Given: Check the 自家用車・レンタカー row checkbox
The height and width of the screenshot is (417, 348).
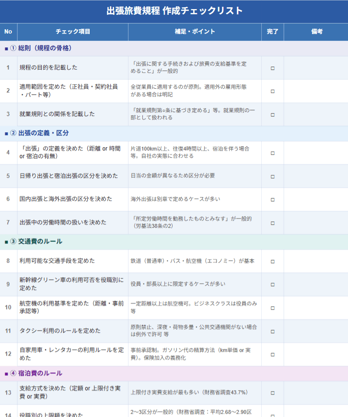Looking at the screenshot, I should [x=273, y=355].
